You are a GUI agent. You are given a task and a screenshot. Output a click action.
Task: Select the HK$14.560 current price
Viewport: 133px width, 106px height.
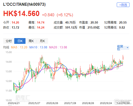click(x=21, y=14)
